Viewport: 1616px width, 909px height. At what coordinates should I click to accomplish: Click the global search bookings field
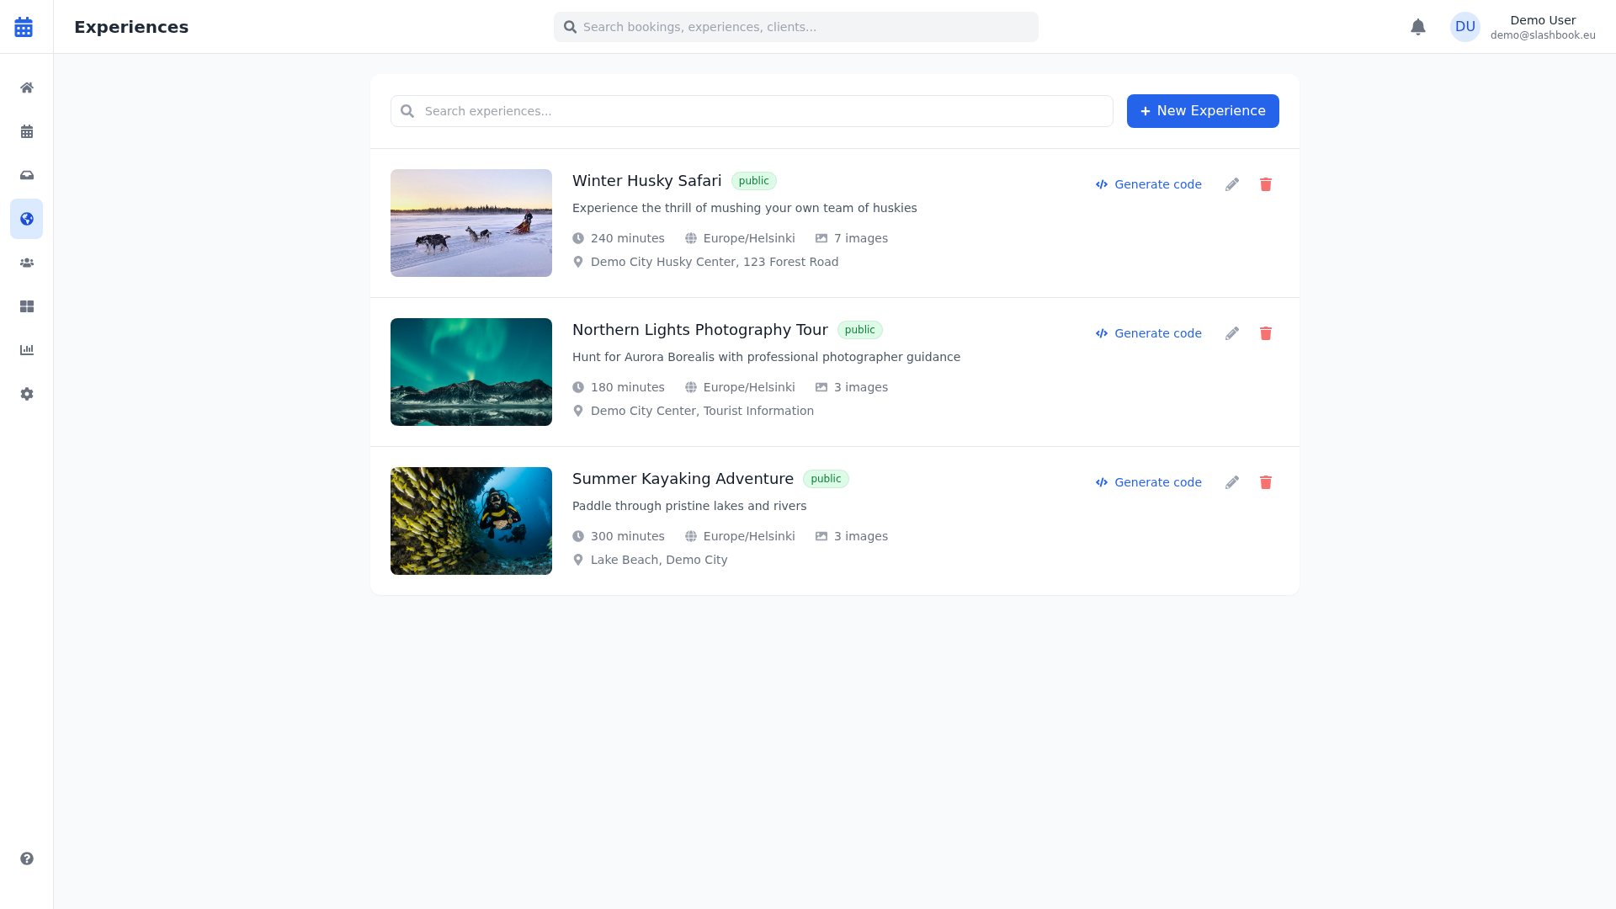[x=795, y=27]
